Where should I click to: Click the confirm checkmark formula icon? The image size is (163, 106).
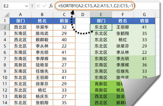[44, 6]
